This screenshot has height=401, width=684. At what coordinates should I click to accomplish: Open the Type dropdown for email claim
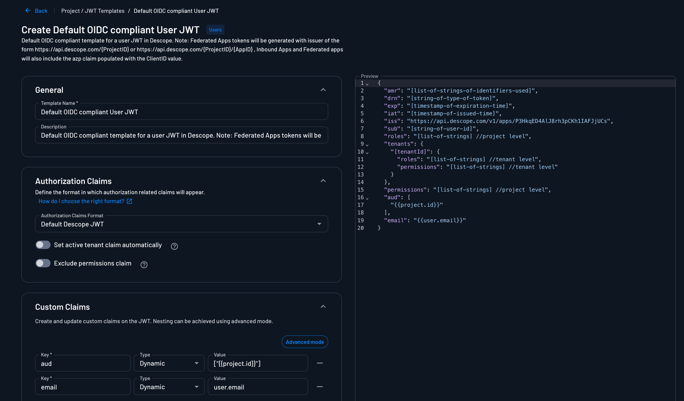point(169,387)
